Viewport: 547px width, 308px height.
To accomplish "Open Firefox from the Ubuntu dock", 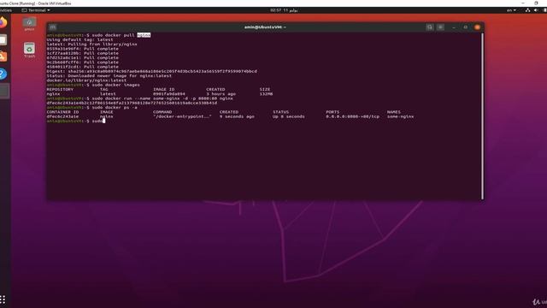I will (x=3, y=23).
